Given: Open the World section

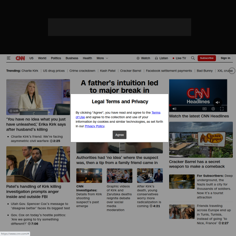Looking at the screenshot, I should 42,58.
